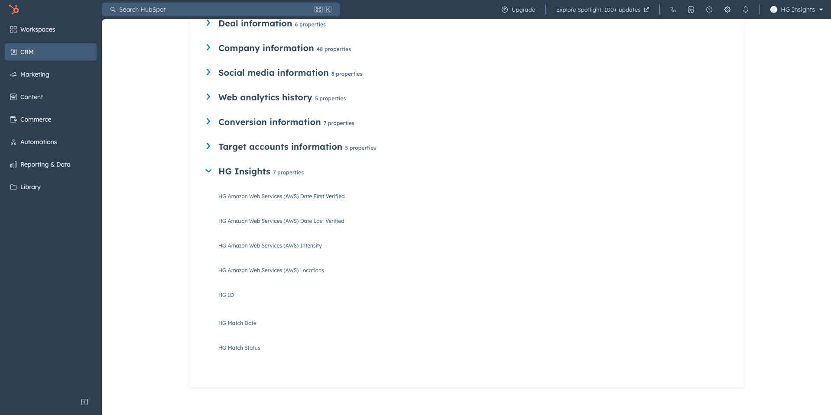This screenshot has height=415, width=831.
Task: Click the Social media information heading
Action: click(x=273, y=73)
